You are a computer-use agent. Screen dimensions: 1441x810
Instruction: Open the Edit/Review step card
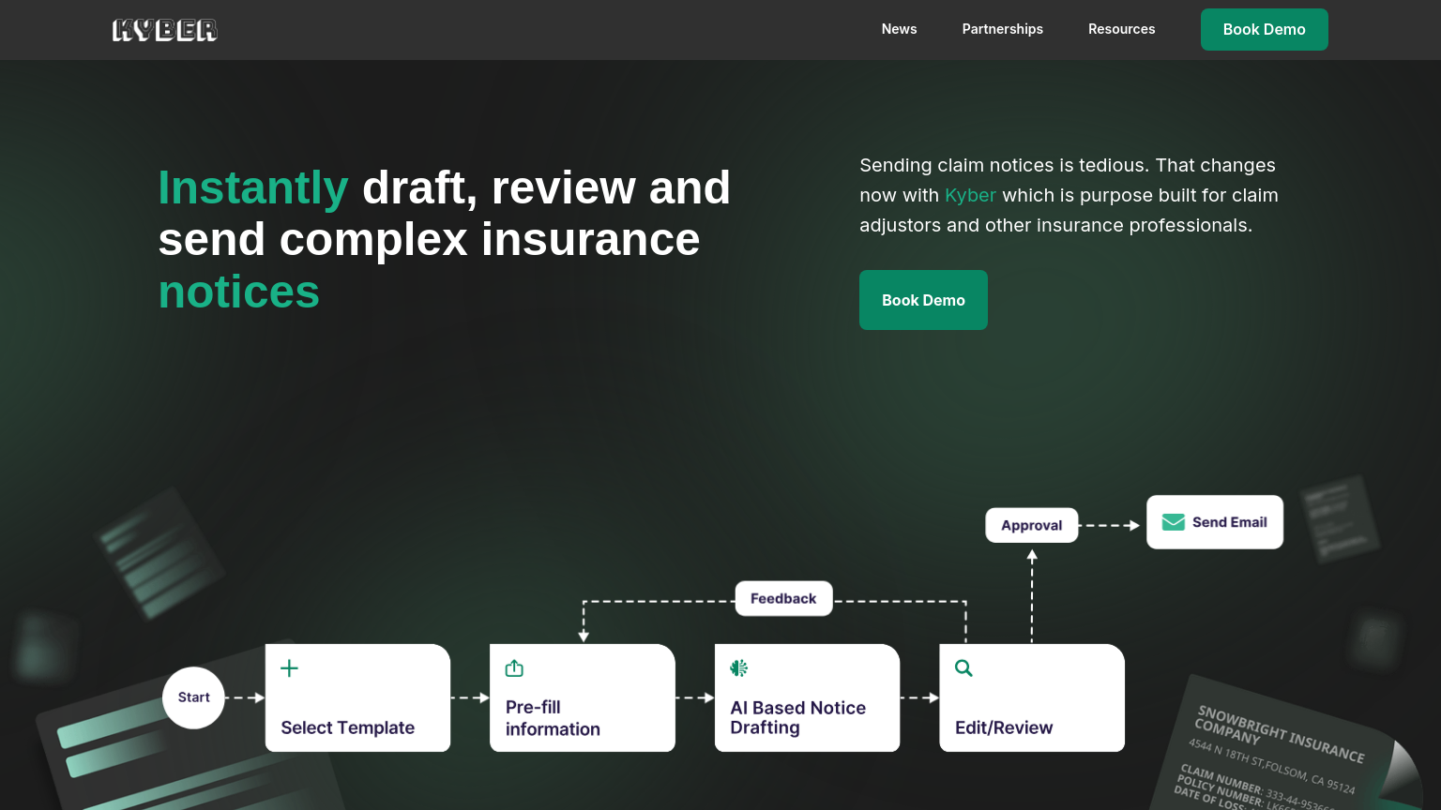pyautogui.click(x=1031, y=698)
